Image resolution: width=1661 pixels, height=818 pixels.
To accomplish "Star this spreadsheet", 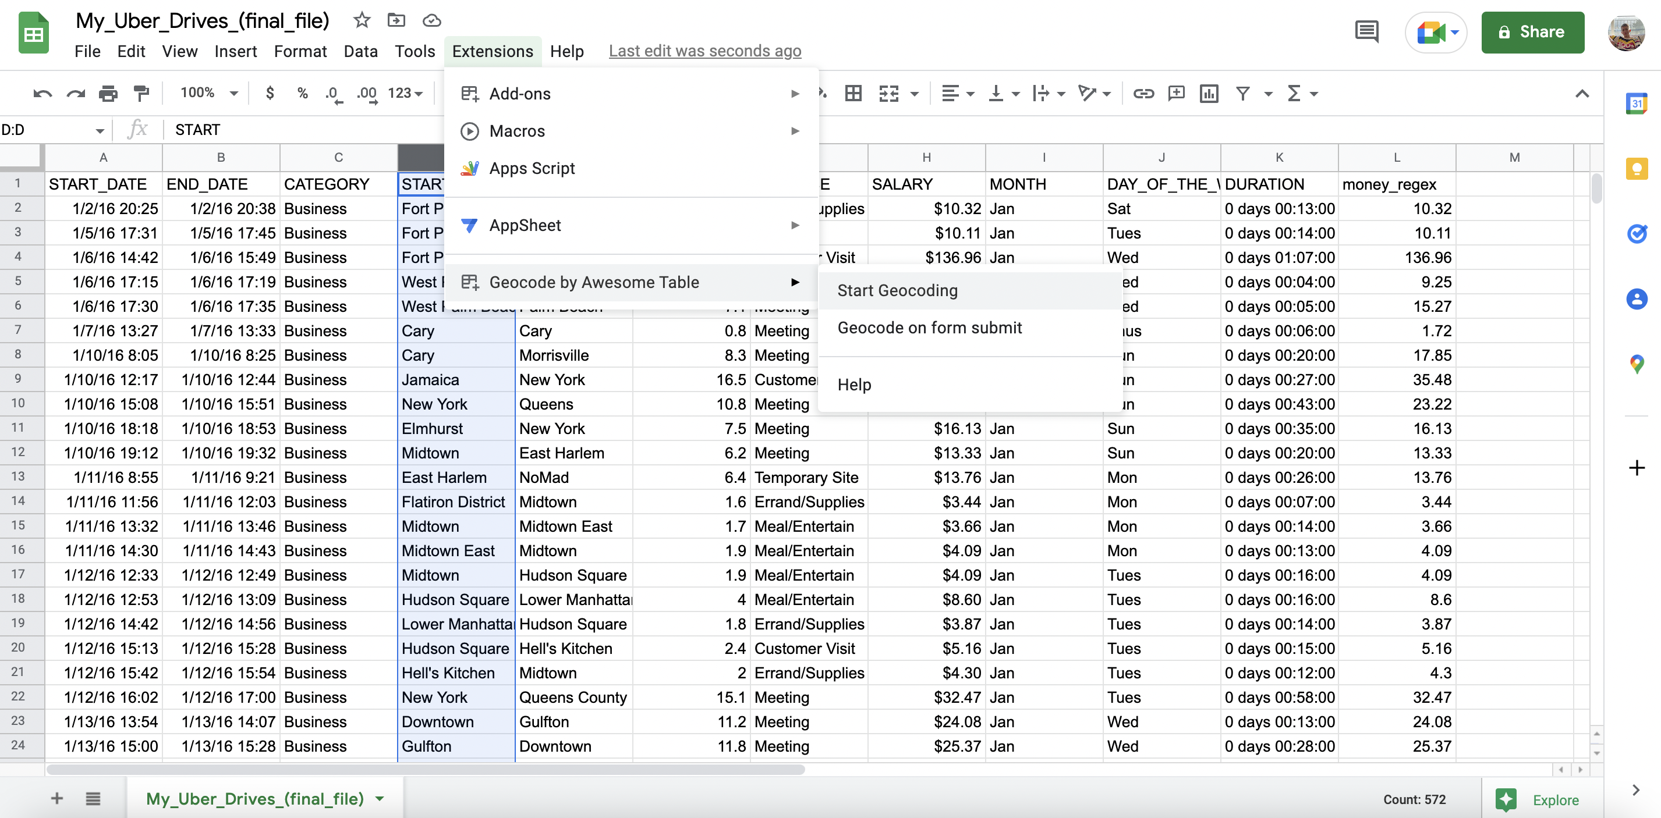I will (362, 20).
